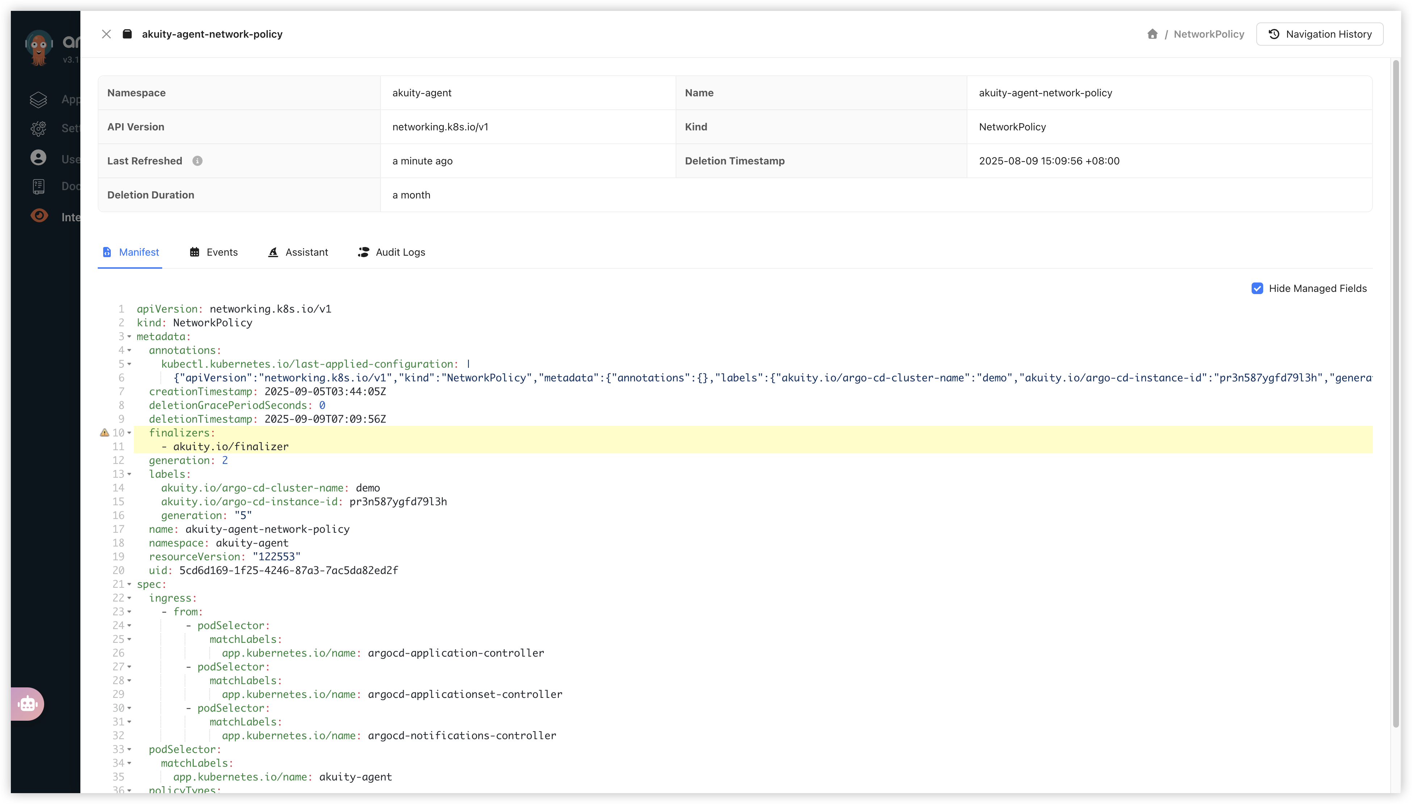Image resolution: width=1412 pixels, height=804 pixels.
Task: Fold the finalizers block at line 10
Action: pos(129,433)
